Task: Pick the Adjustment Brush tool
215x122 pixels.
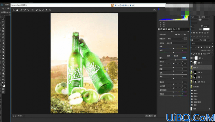Action: click(x=43, y=10)
